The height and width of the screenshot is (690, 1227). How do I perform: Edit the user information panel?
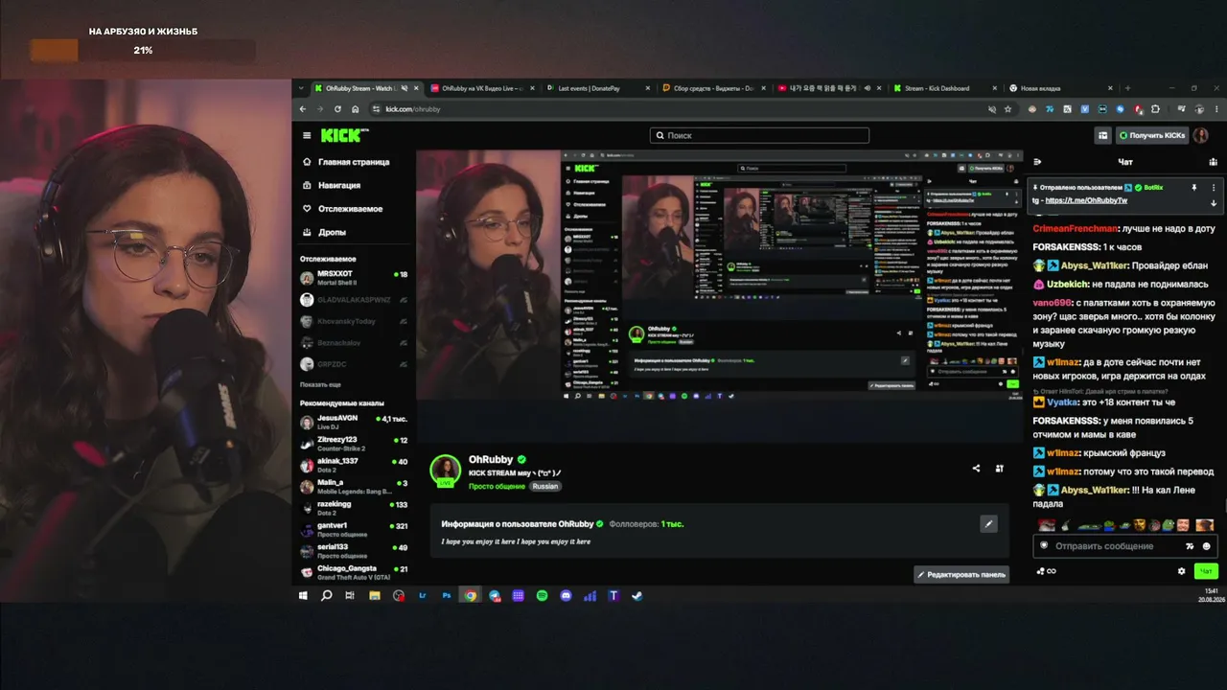(988, 523)
